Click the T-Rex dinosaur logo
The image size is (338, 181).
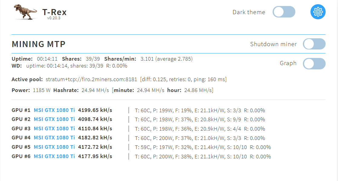coord(26,12)
